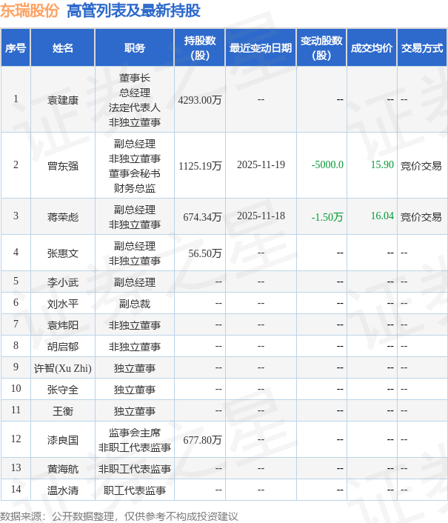Click the 职工代表监事 text in row 14

pos(135,490)
